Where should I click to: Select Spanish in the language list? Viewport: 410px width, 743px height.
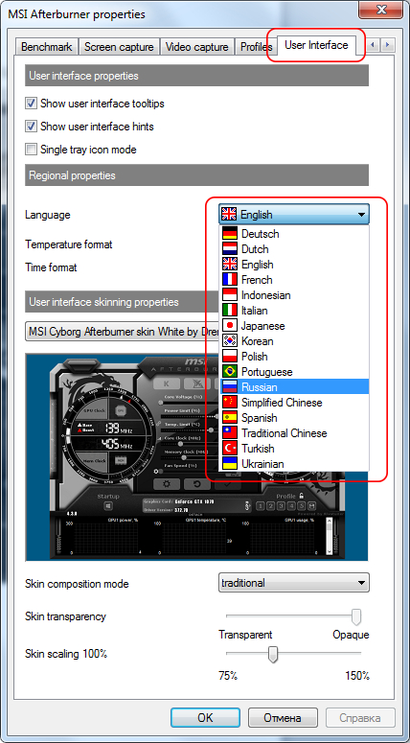point(294,418)
